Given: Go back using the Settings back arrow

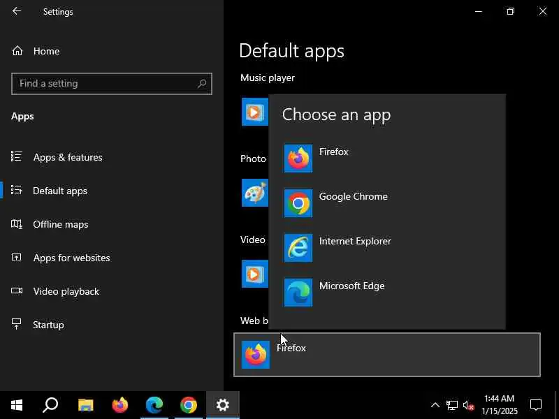Looking at the screenshot, I should click(x=17, y=11).
